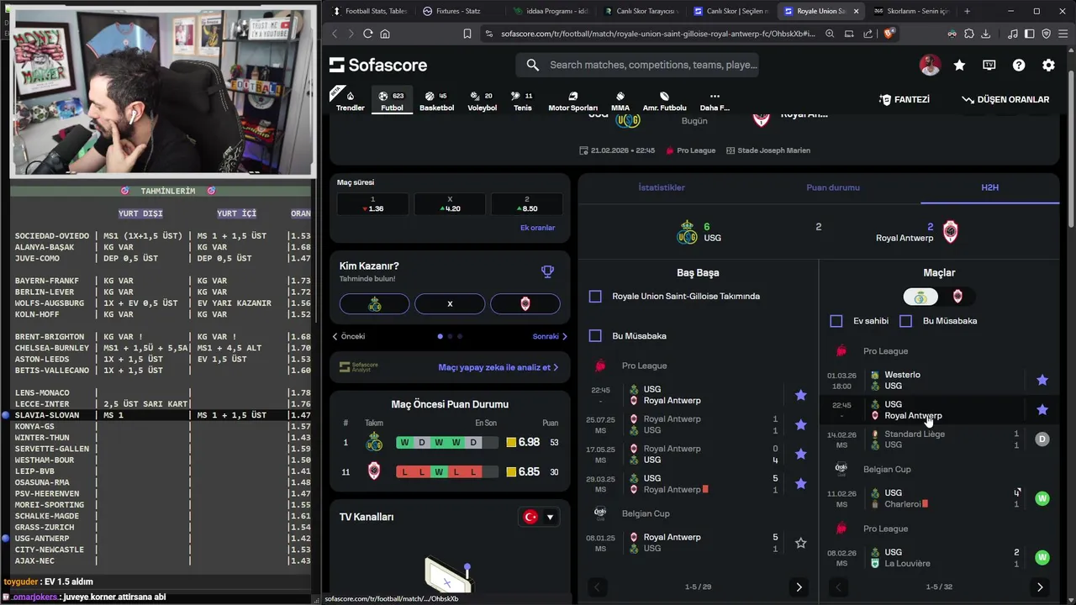This screenshot has height=605, width=1076.
Task: Select USG team toggle in Maçlar
Action: coord(920,297)
